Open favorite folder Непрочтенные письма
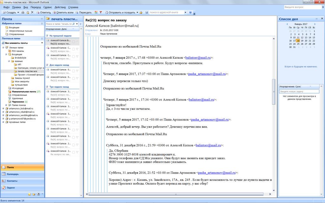The image size is (325, 203). tap(21, 31)
